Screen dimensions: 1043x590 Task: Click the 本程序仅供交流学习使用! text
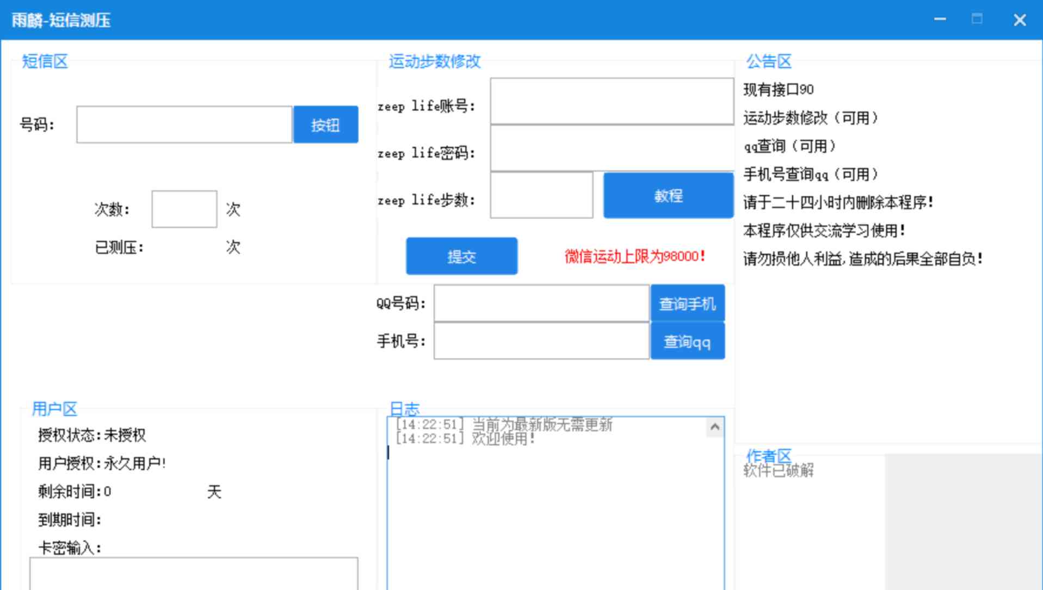tap(824, 231)
